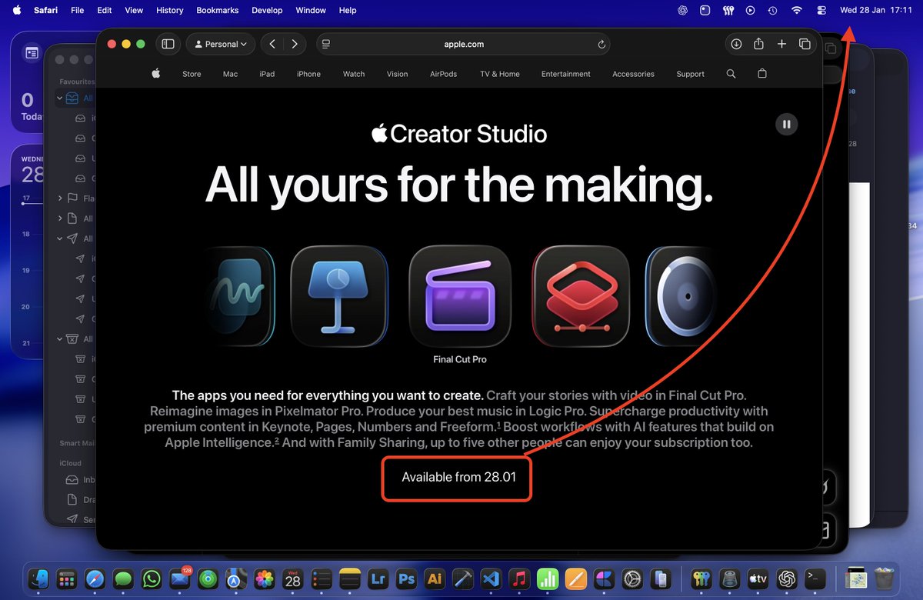Open the page settings icon in address bar
Image resolution: width=923 pixels, height=600 pixels.
[x=325, y=45]
